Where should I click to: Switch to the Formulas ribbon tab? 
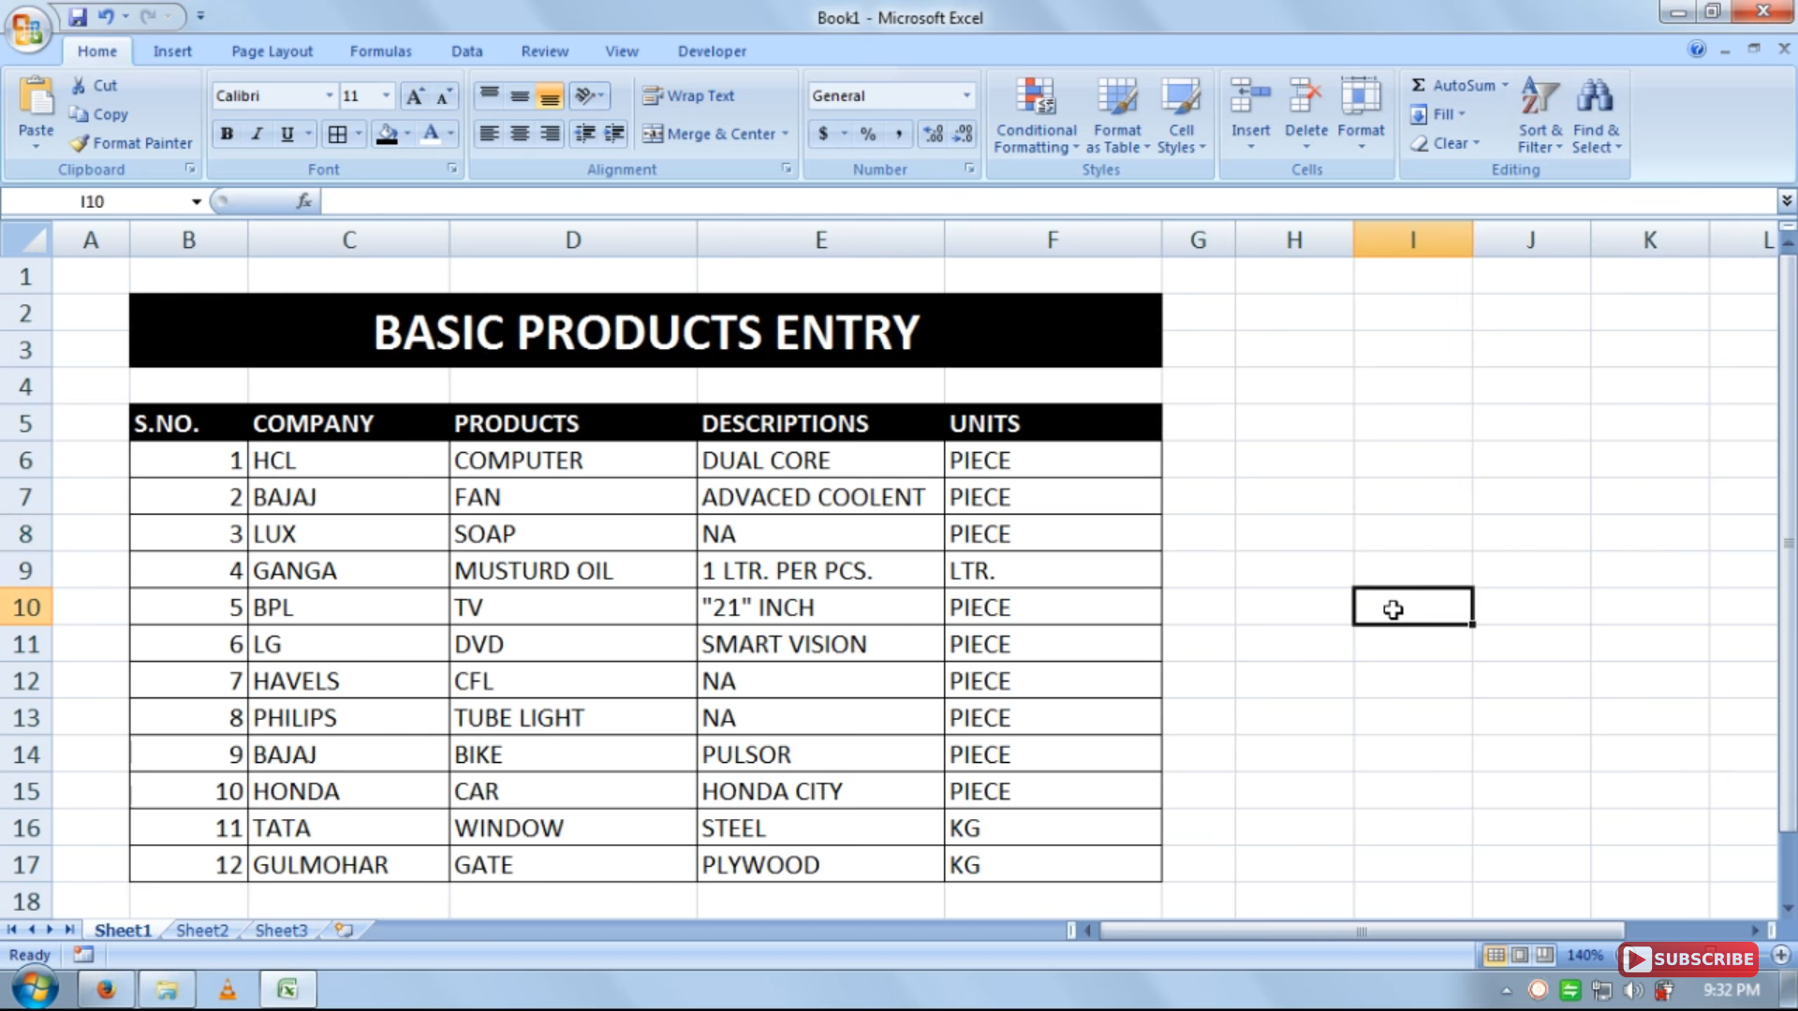(380, 51)
